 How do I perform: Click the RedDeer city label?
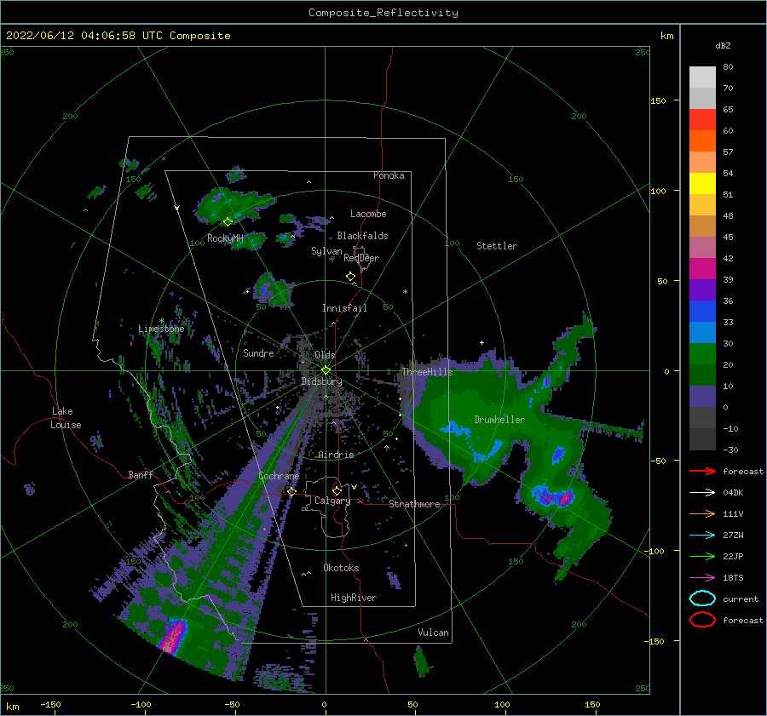[361, 258]
